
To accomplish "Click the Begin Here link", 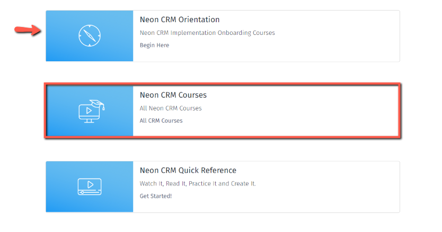I will point(154,45).
